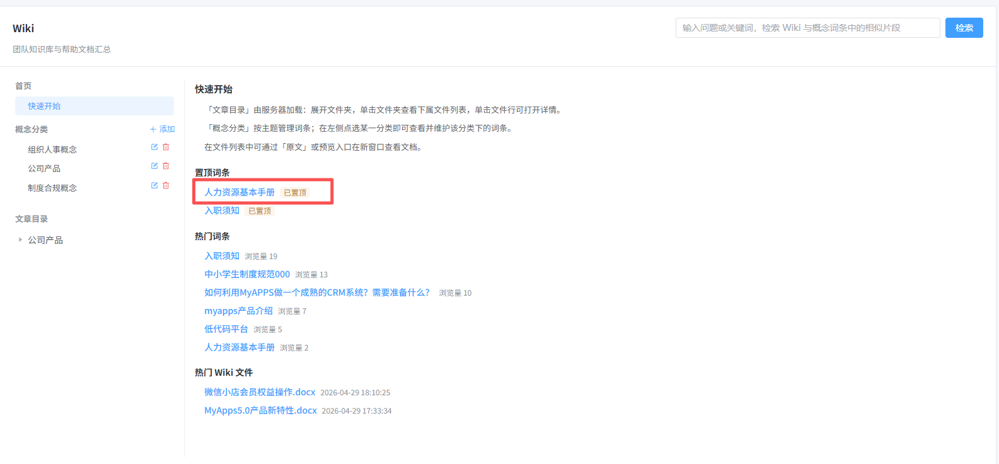Edit the 公司产品 concept category
This screenshot has height=464, width=999.
click(x=154, y=166)
